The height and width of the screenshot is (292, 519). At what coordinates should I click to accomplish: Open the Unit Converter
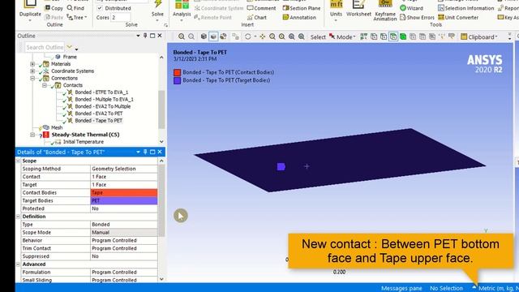click(458, 18)
